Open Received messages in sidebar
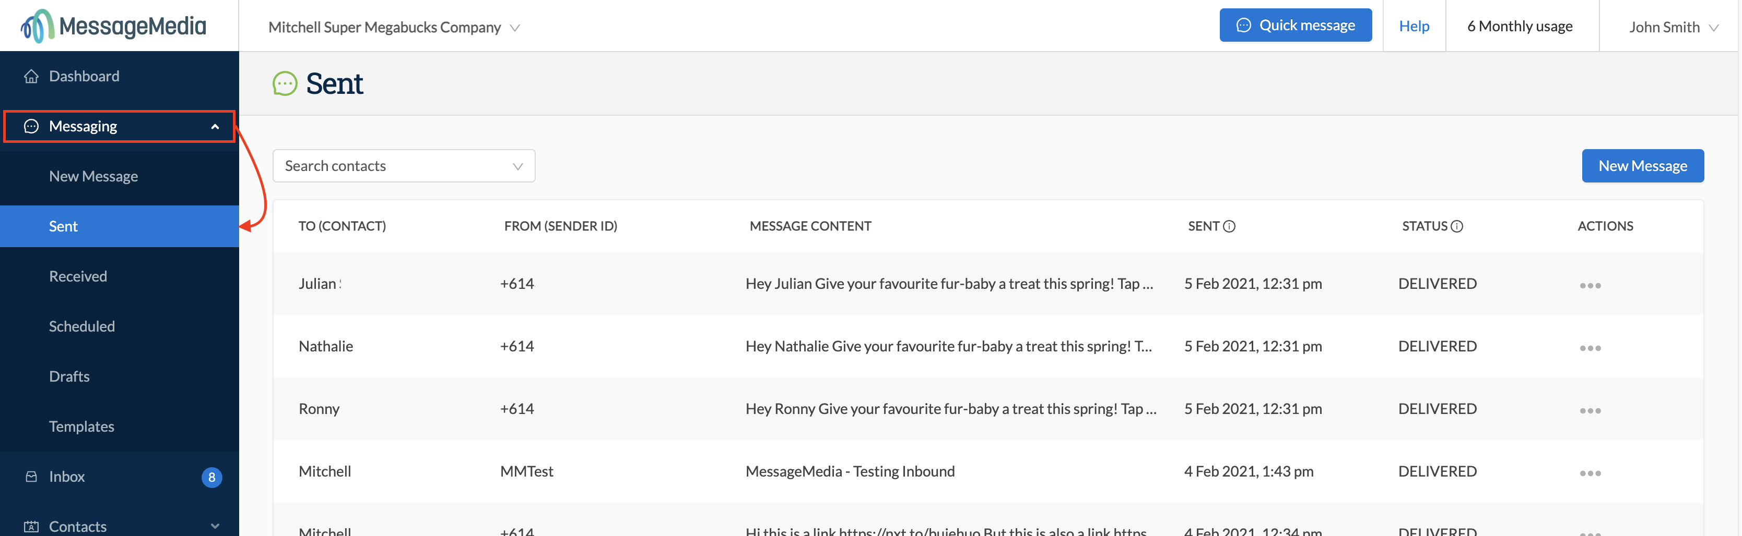Screen dimensions: 1742x536 click(78, 276)
